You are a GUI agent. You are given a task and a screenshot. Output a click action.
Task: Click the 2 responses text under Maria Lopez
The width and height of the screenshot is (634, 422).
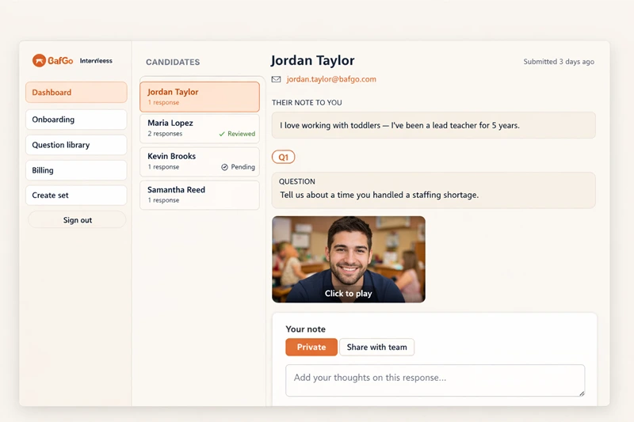(x=165, y=134)
